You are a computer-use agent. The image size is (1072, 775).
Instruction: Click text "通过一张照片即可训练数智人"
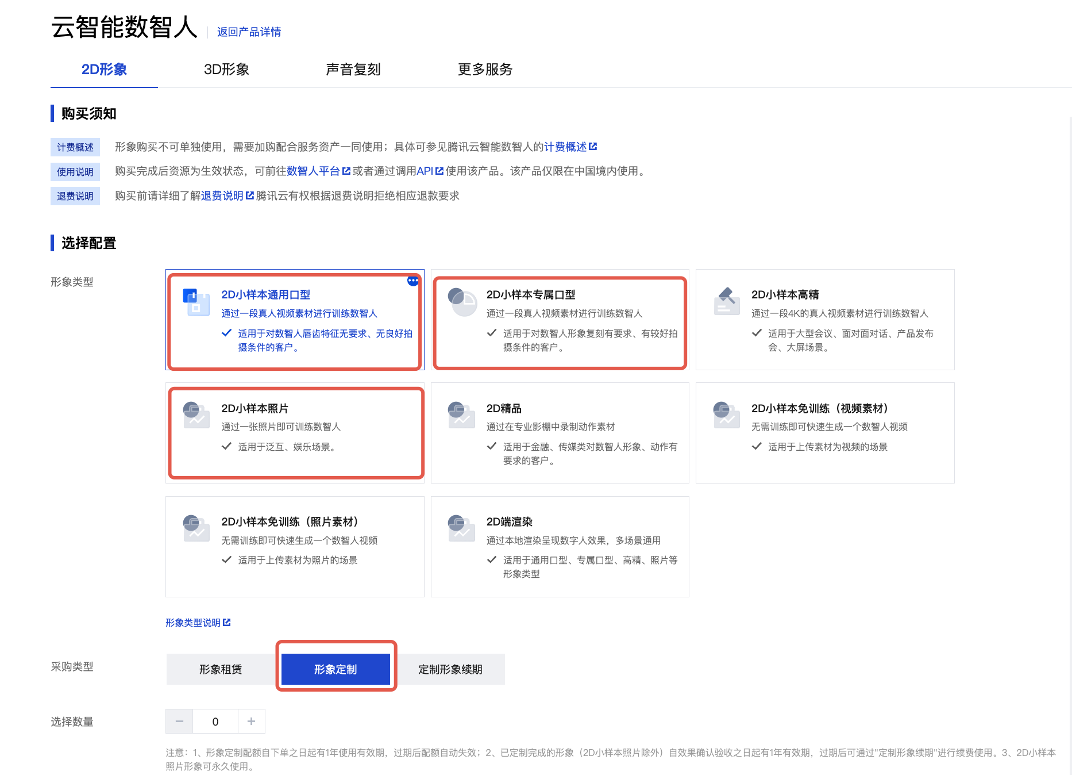click(x=281, y=427)
